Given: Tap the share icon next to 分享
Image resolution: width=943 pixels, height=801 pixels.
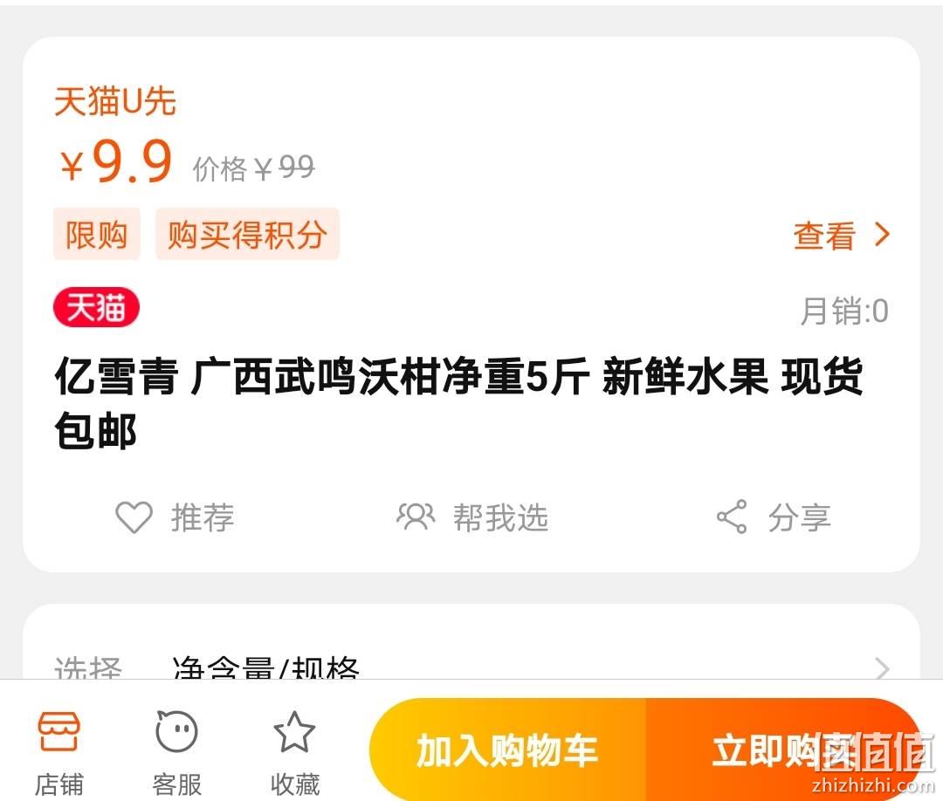Looking at the screenshot, I should (x=732, y=517).
